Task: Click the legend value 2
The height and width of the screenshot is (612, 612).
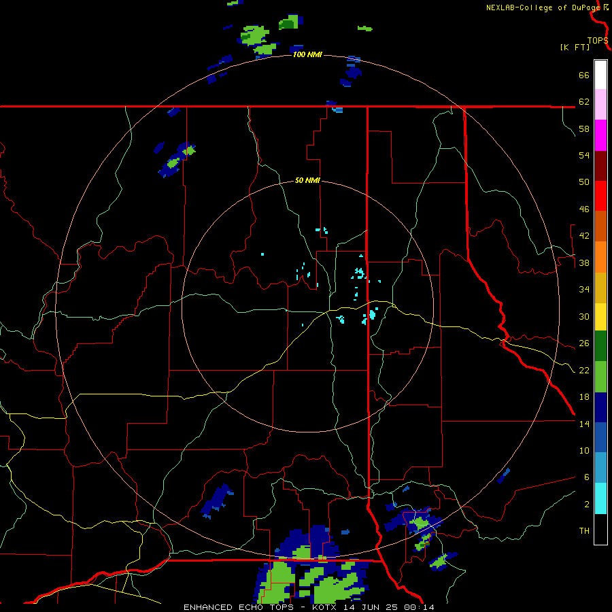Action: [587, 504]
